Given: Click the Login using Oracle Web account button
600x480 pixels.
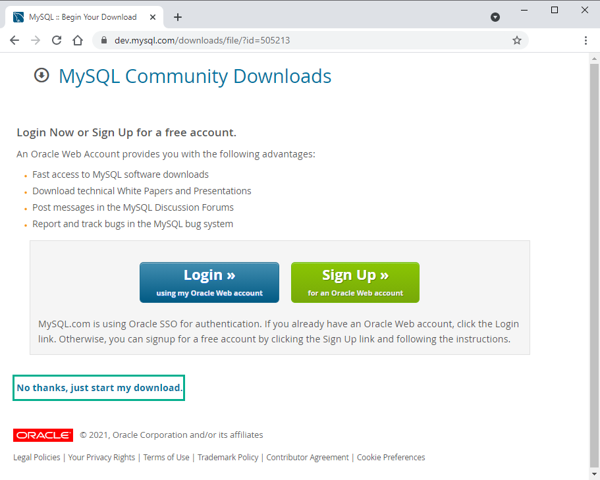Looking at the screenshot, I should tap(209, 282).
